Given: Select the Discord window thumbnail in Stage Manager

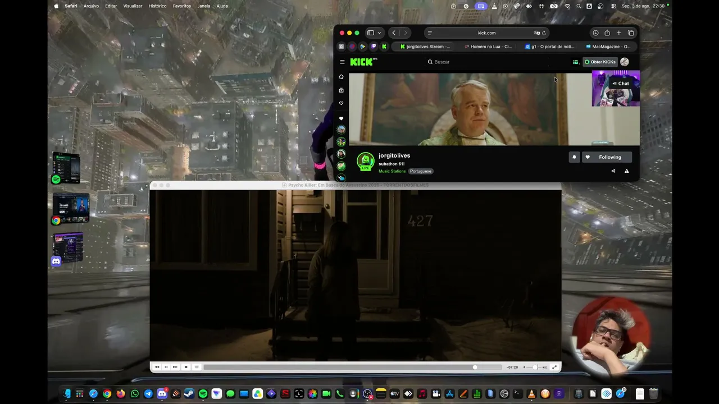Looking at the screenshot, I should click(67, 247).
